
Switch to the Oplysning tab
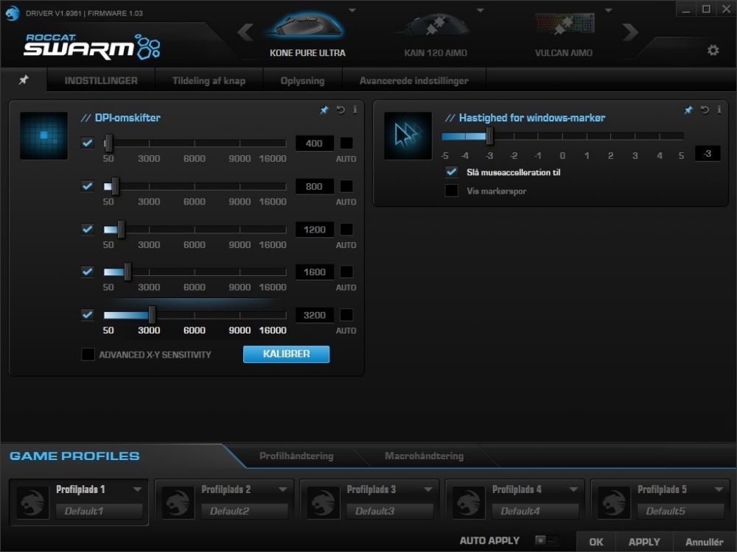coord(302,80)
